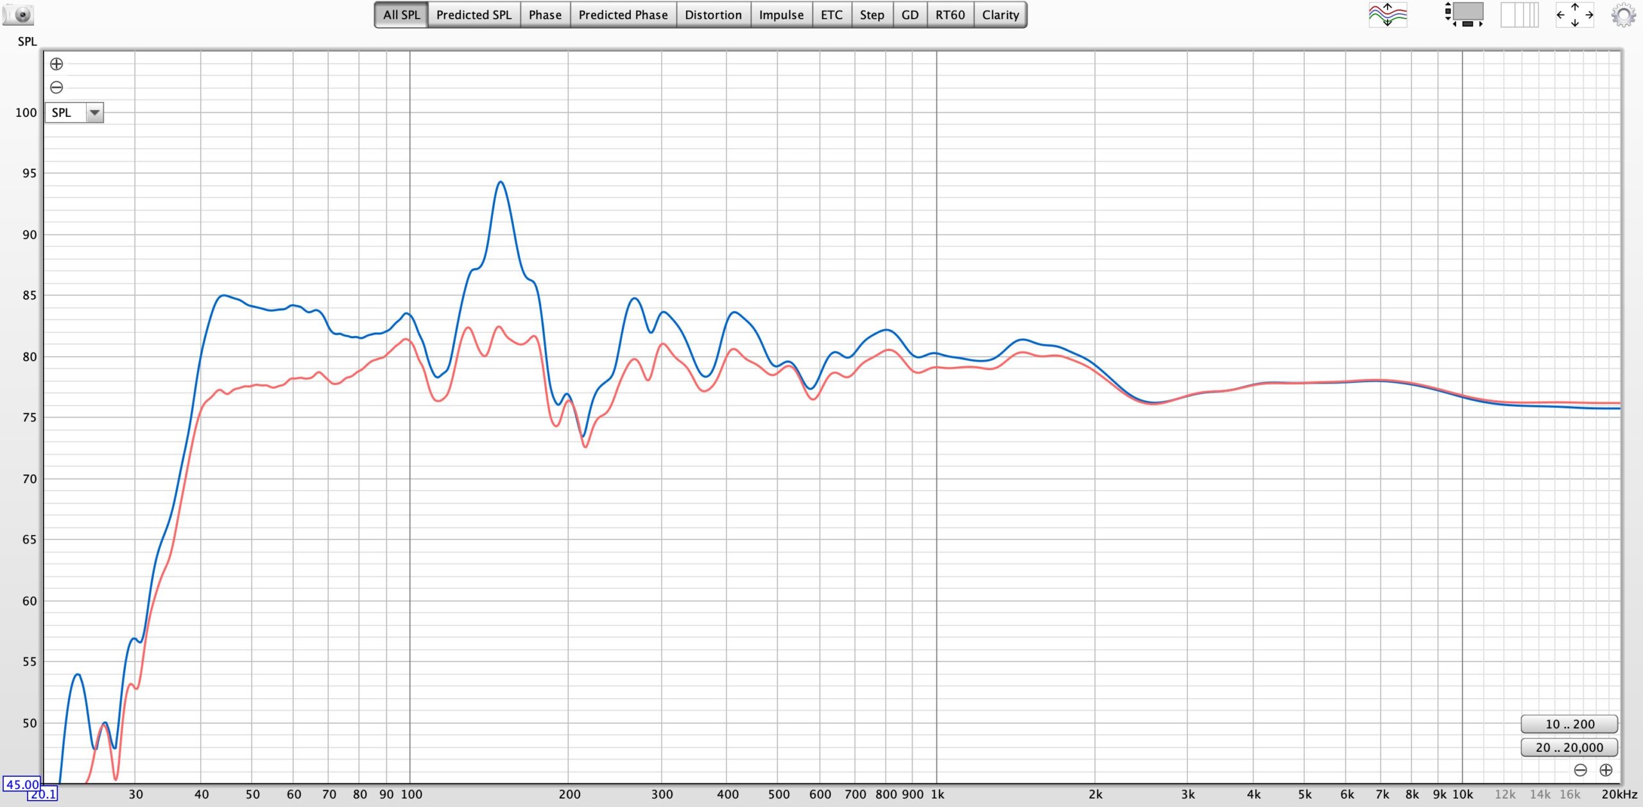Set range with the 10 .. 200 button
The height and width of the screenshot is (807, 1643).
1569,724
